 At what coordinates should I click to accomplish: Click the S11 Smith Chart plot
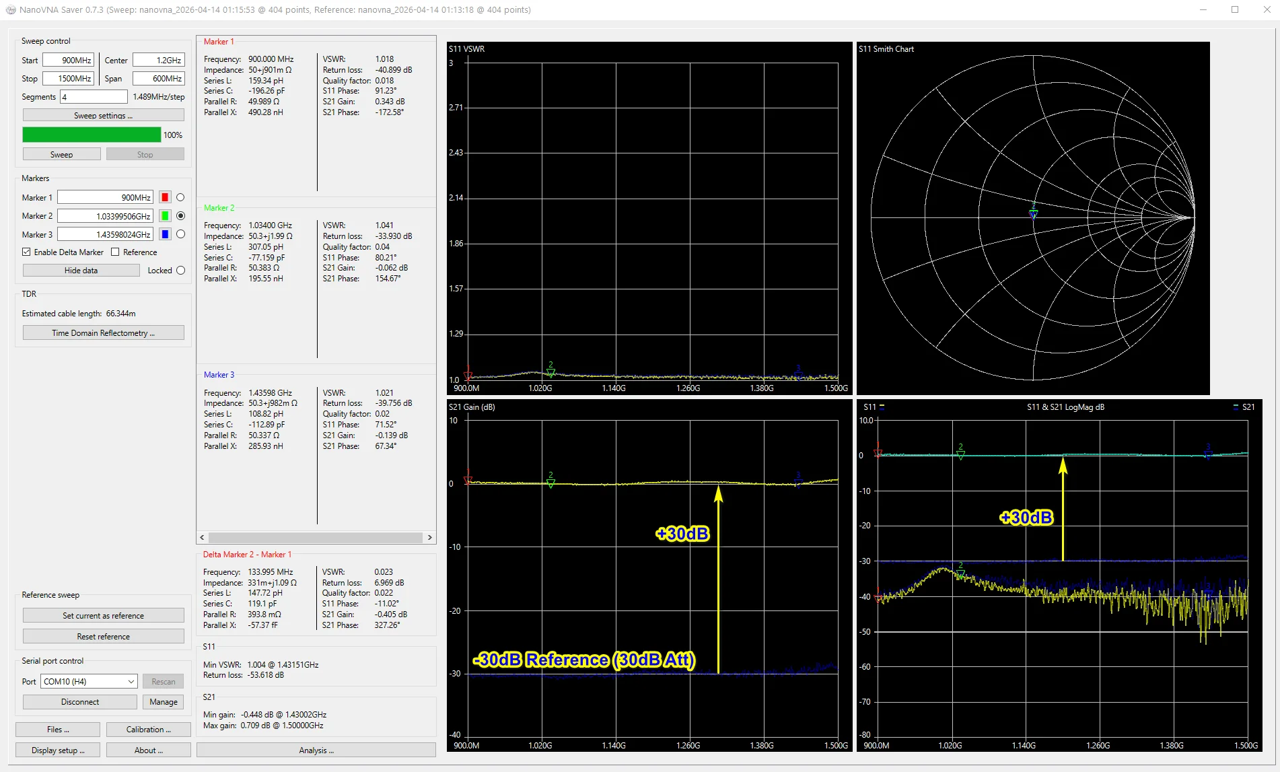coord(1033,218)
